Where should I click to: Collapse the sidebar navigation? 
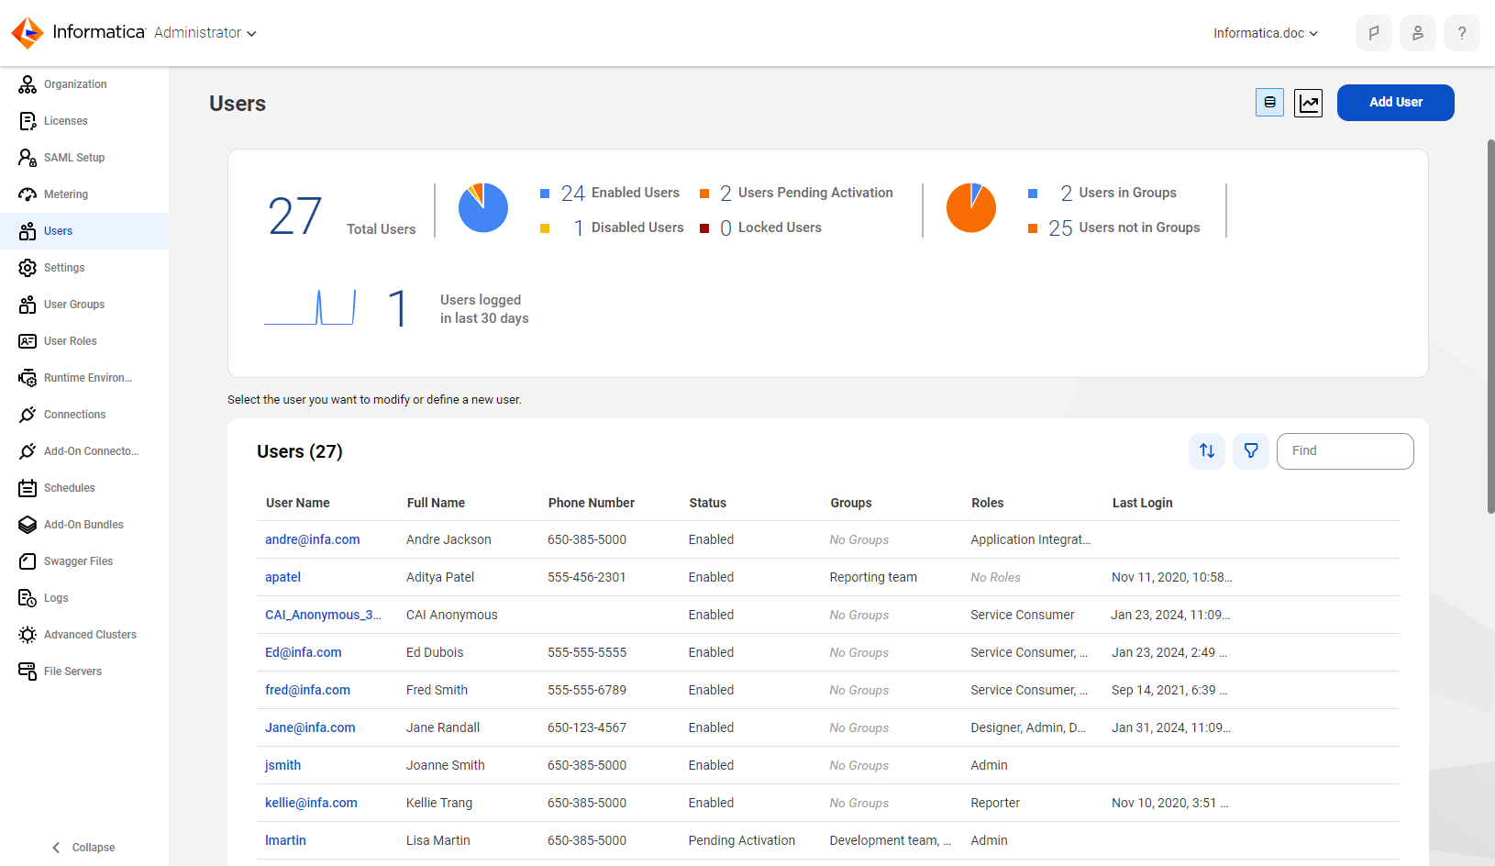pos(83,848)
